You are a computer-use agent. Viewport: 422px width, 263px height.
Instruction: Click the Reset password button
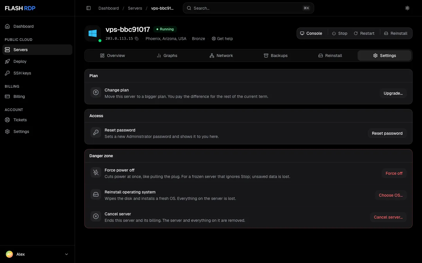[387, 133]
